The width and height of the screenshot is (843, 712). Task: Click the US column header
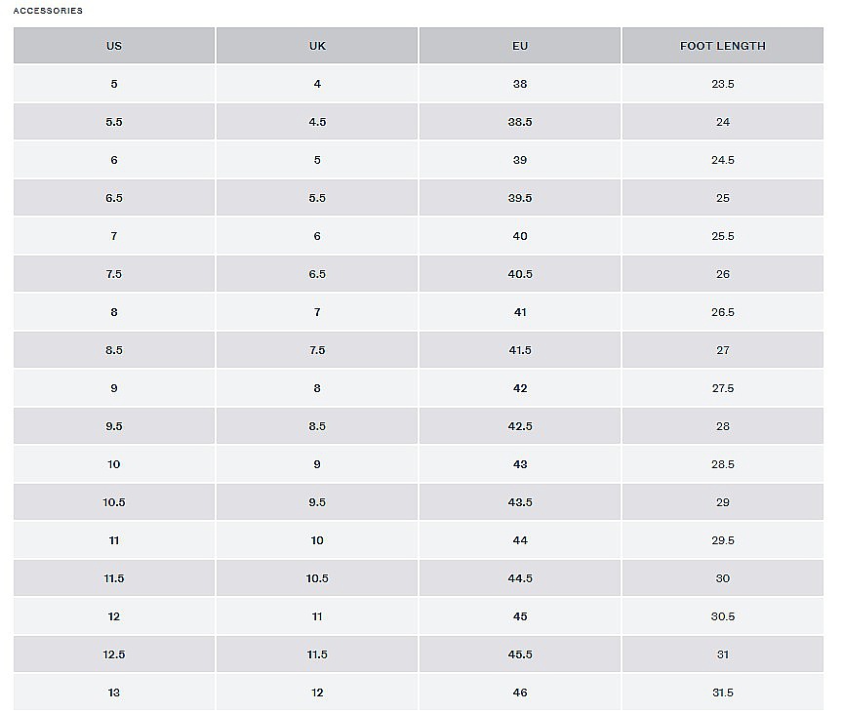(114, 46)
